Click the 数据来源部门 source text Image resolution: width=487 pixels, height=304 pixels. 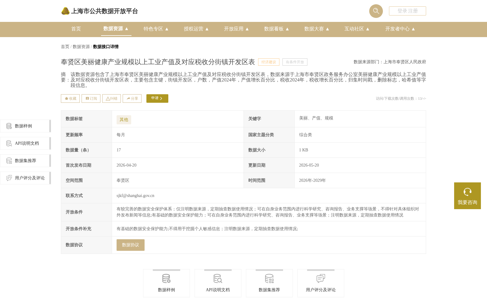coord(390,62)
